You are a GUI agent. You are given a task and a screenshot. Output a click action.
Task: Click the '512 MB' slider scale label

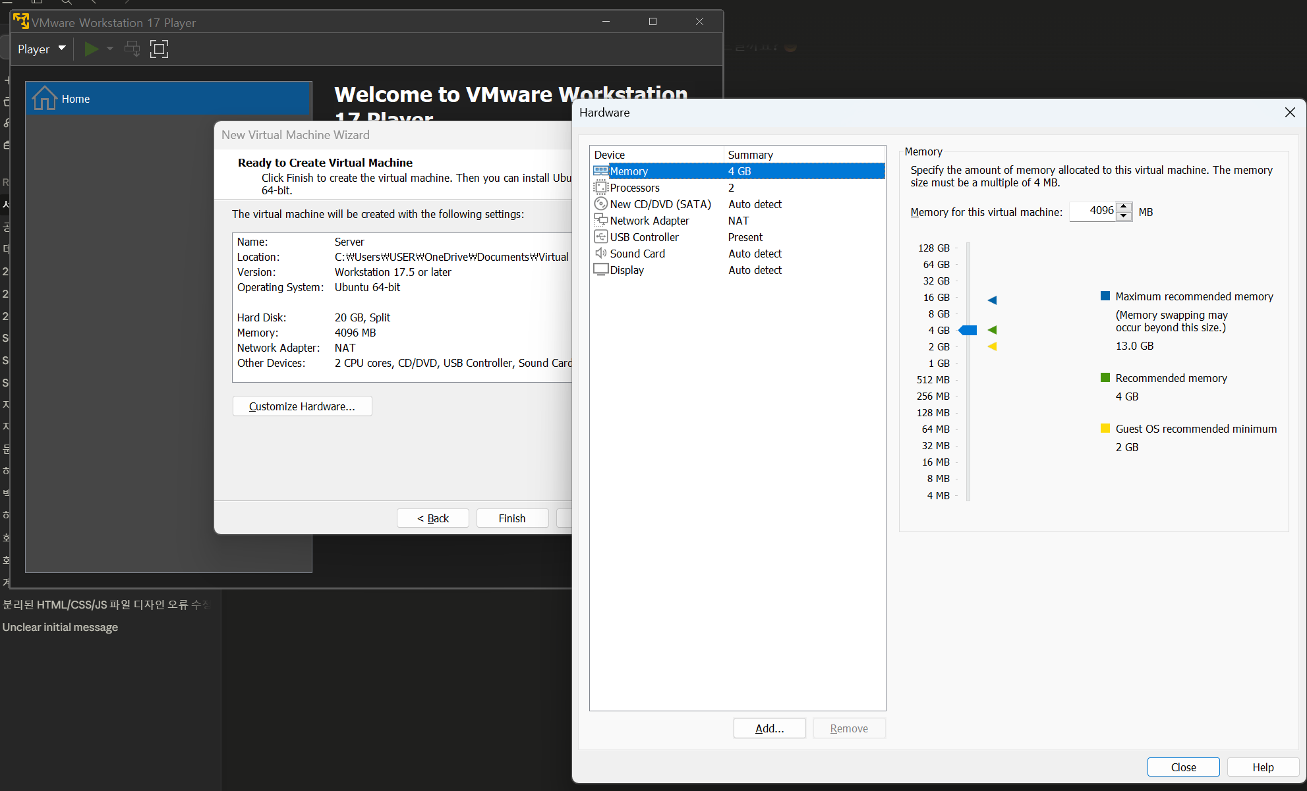coord(933,379)
